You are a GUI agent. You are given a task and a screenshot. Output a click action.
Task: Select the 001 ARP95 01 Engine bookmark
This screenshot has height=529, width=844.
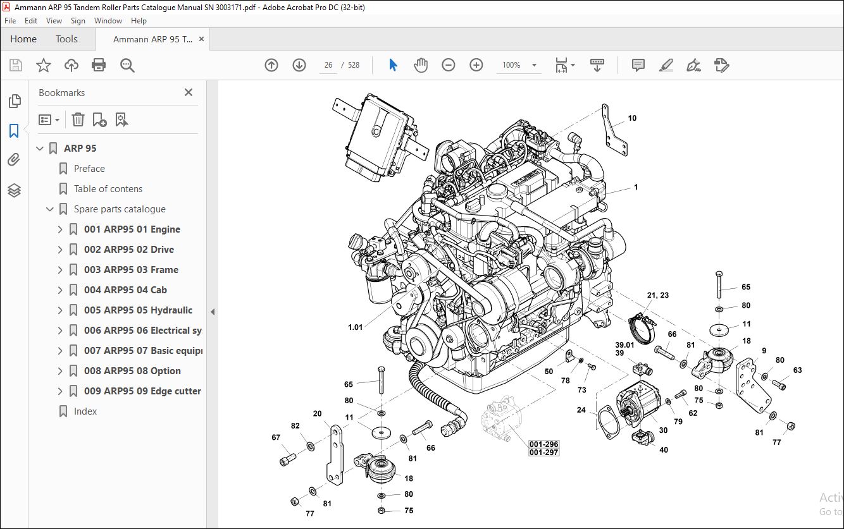132,229
